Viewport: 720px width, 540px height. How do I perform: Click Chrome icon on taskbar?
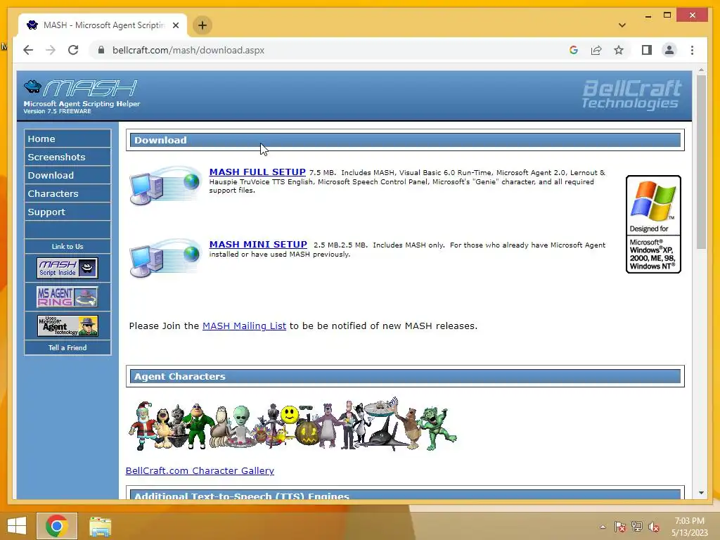click(57, 526)
